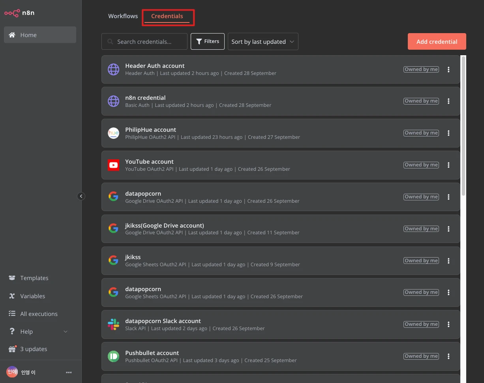
Task: Open Variables page
Action: point(33,296)
